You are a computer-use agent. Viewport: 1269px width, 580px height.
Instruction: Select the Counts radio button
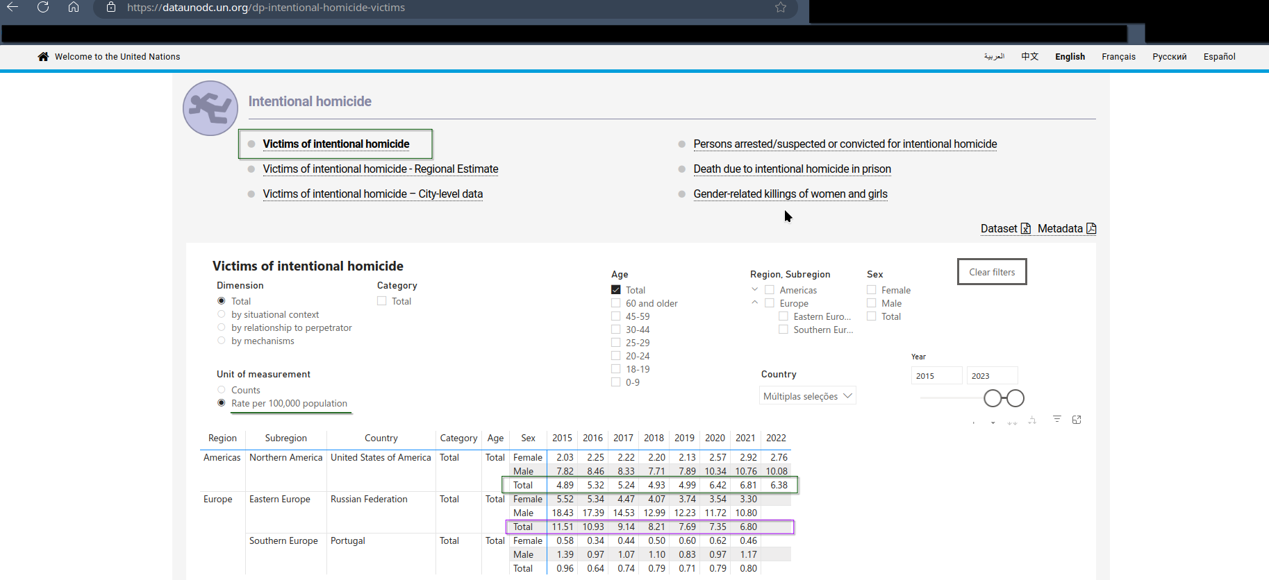(222, 390)
